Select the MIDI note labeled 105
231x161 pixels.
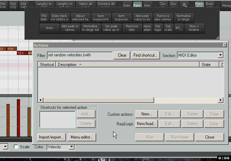point(12,49)
